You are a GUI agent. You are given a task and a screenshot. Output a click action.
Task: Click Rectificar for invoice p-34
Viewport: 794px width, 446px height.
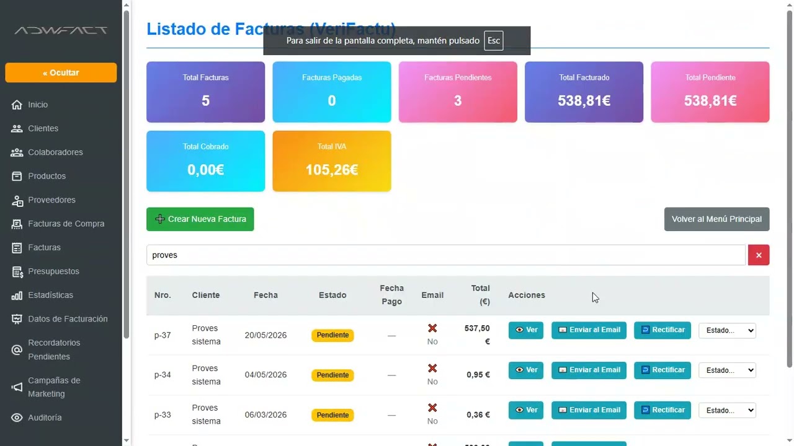pyautogui.click(x=662, y=370)
